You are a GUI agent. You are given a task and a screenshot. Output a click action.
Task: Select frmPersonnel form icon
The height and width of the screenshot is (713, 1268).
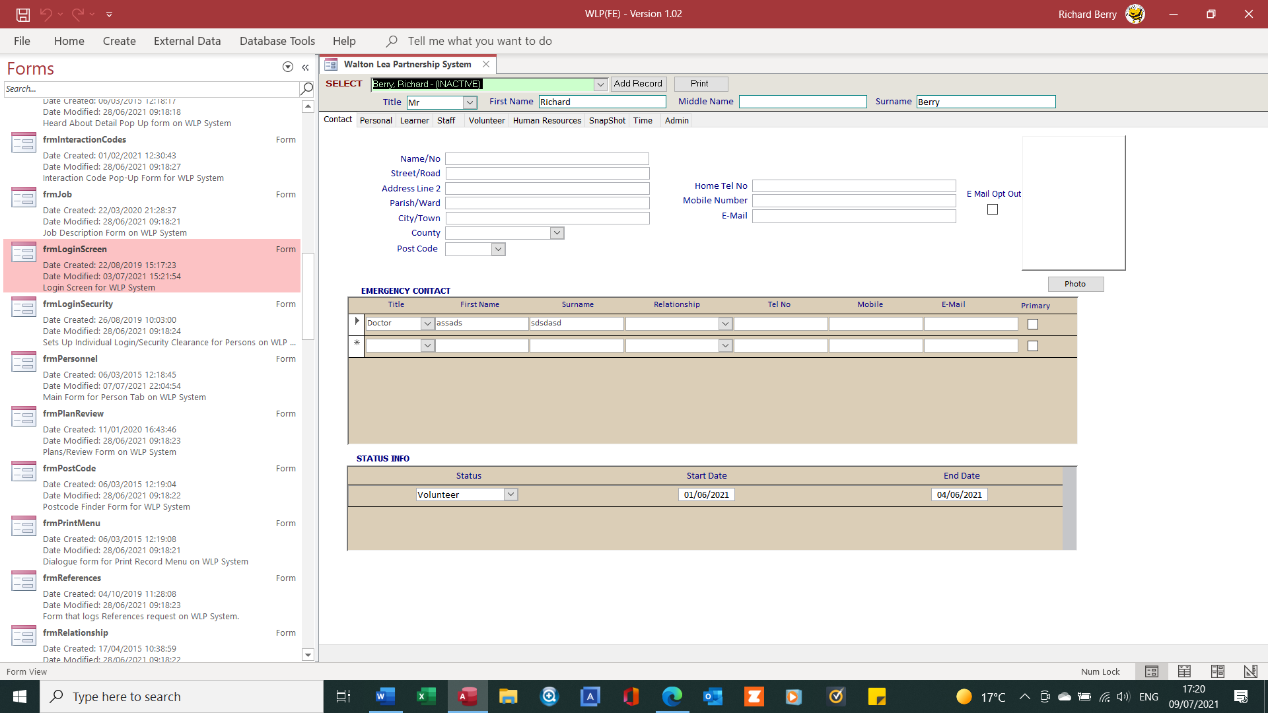coord(24,362)
